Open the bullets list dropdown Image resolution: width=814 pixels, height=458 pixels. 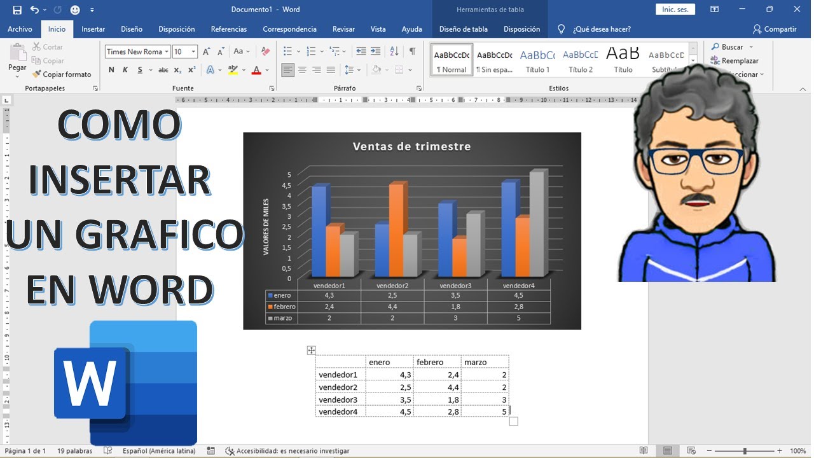pyautogui.click(x=298, y=52)
